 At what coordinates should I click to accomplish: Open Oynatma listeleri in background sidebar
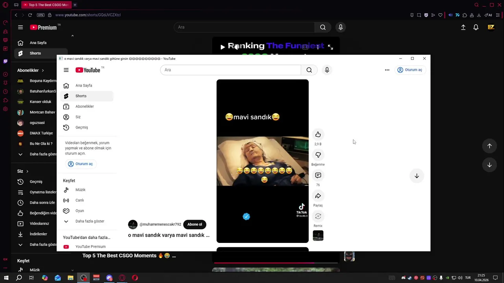pyautogui.click(x=35, y=192)
